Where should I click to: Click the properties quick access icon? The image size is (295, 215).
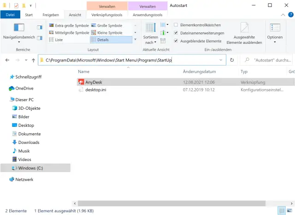(16, 6)
